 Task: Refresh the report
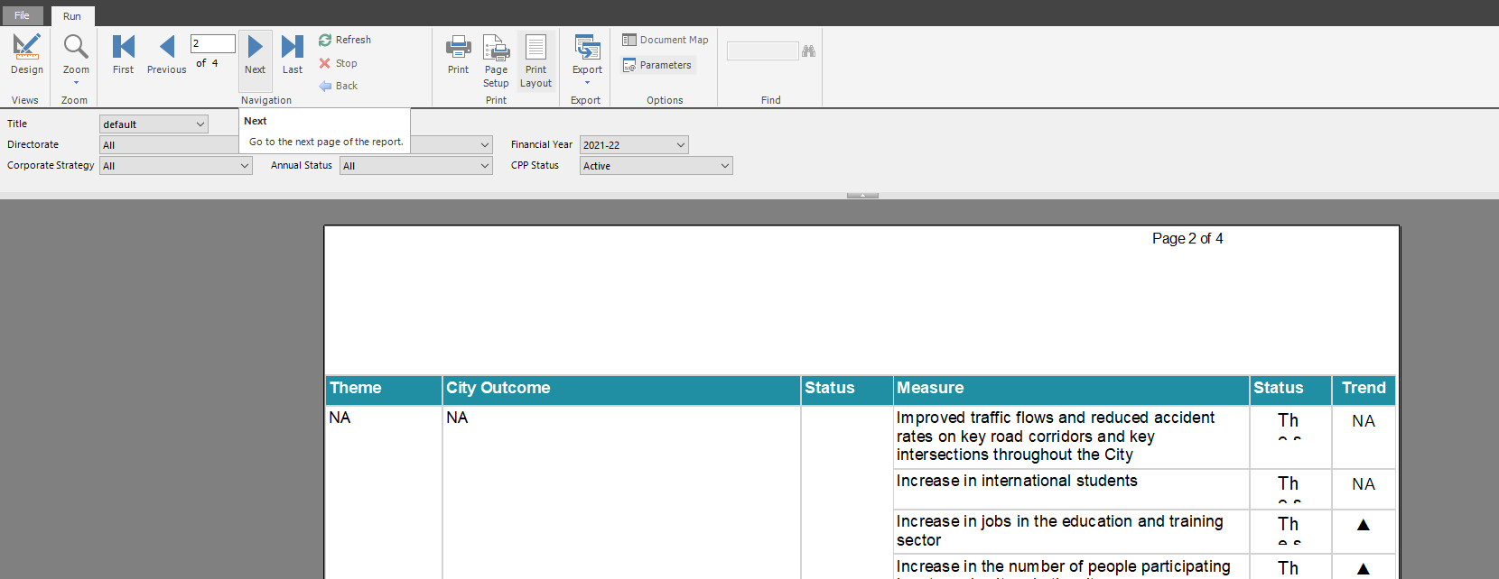pos(345,40)
